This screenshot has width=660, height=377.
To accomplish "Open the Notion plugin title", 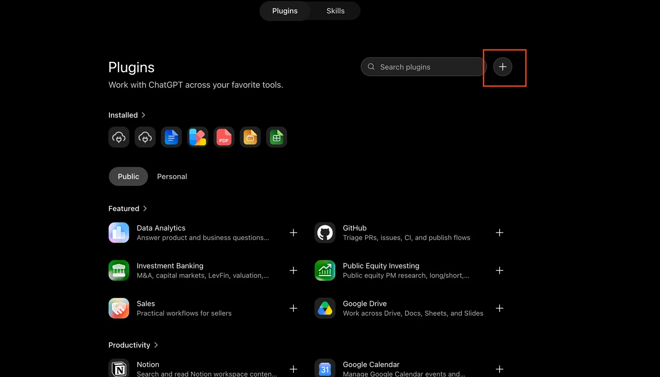I will [x=148, y=365].
